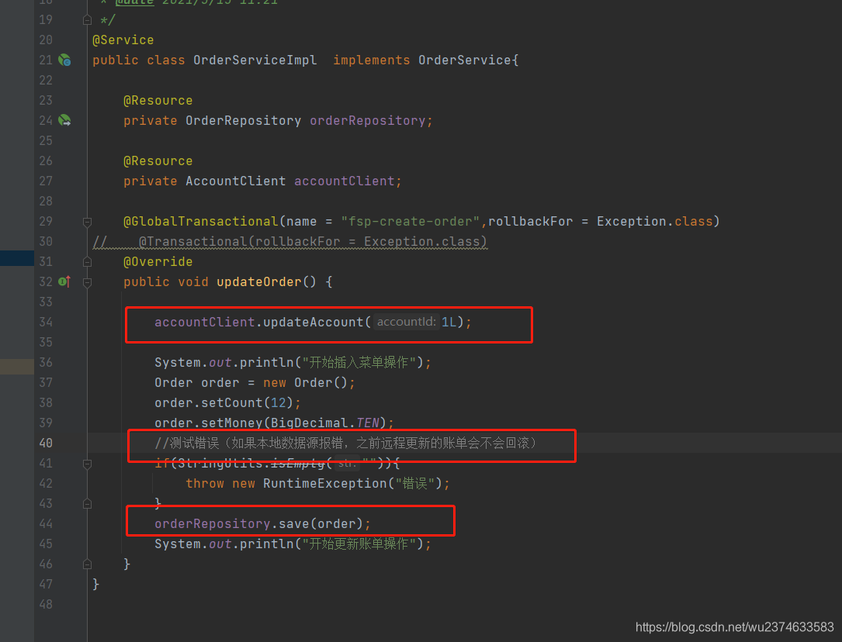Toggle the fold marker beside @GlobalTransactional on line 29
Image resolution: width=842 pixels, height=642 pixels.
87,222
